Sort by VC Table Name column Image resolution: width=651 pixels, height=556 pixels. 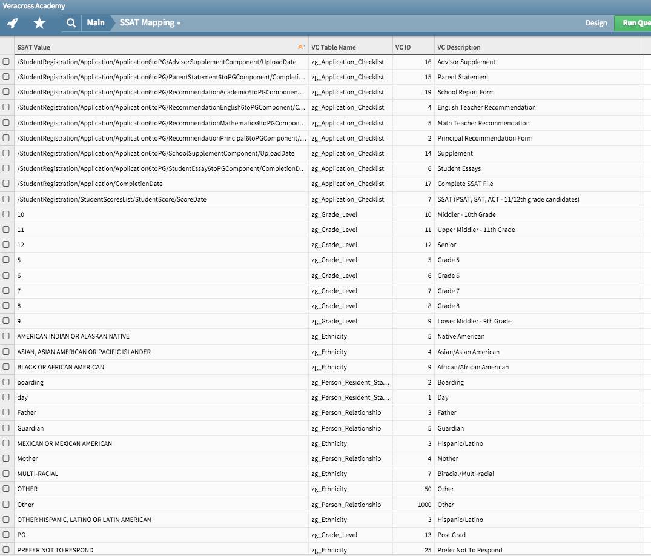334,47
